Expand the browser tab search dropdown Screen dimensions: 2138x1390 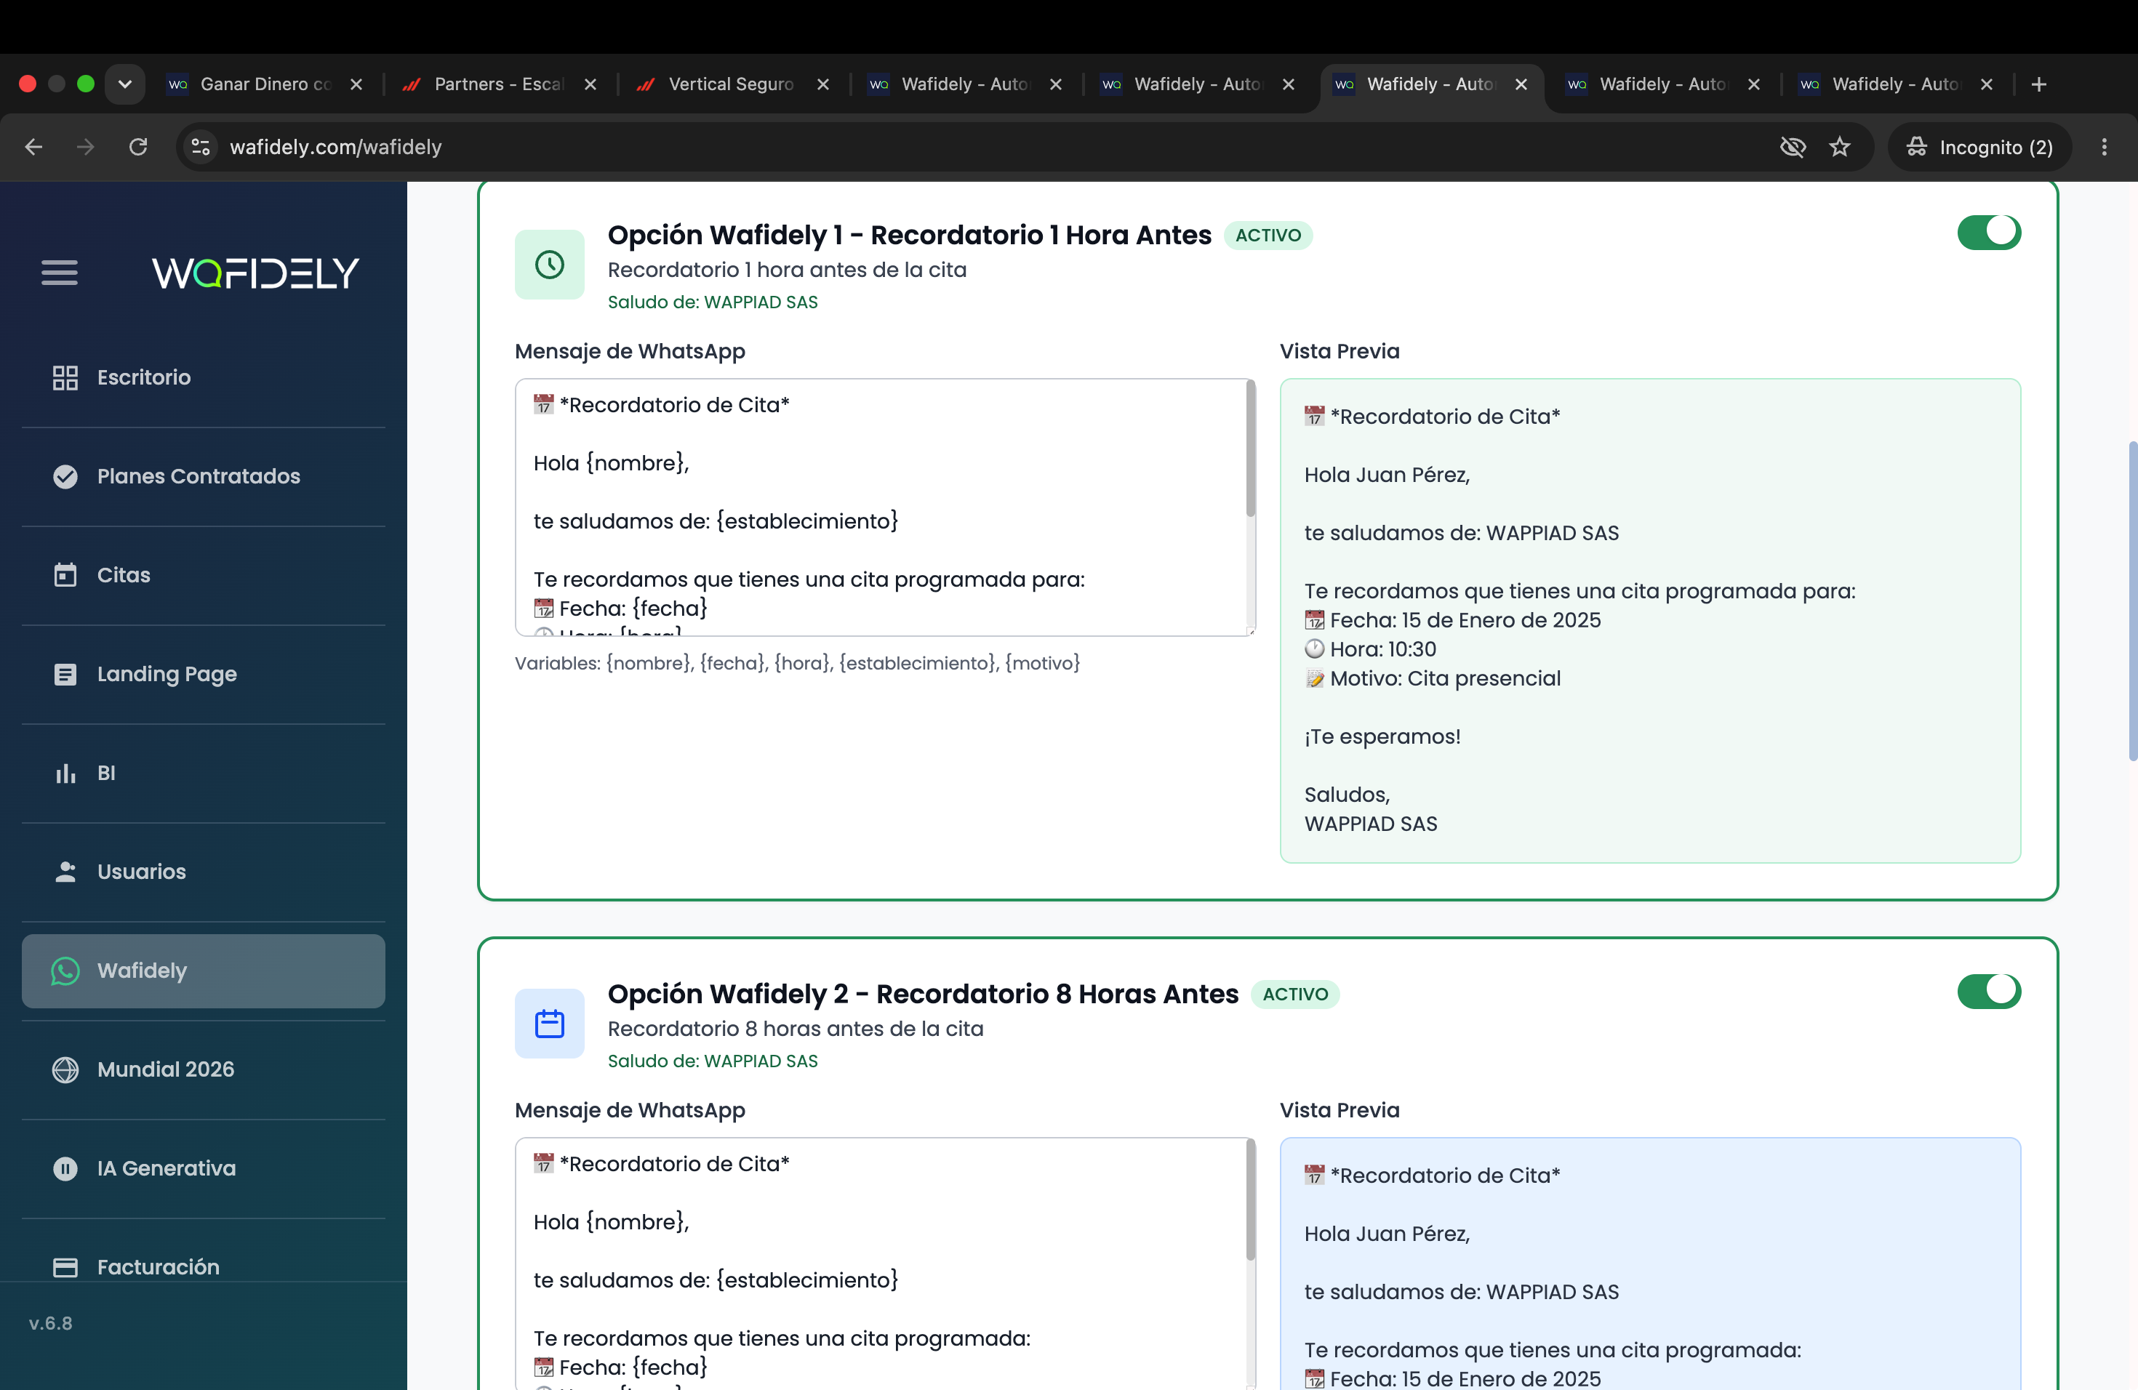(125, 84)
